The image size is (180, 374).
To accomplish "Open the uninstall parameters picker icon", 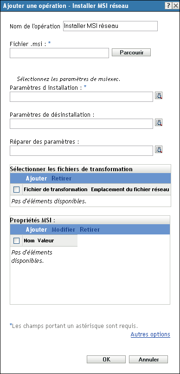I will click(x=159, y=123).
